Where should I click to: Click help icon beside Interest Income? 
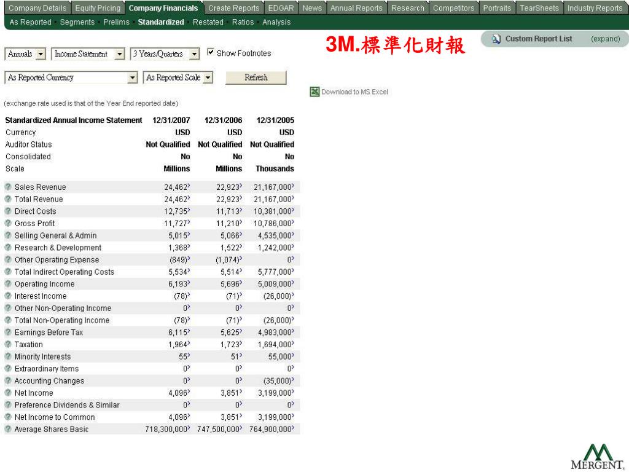tap(7, 296)
